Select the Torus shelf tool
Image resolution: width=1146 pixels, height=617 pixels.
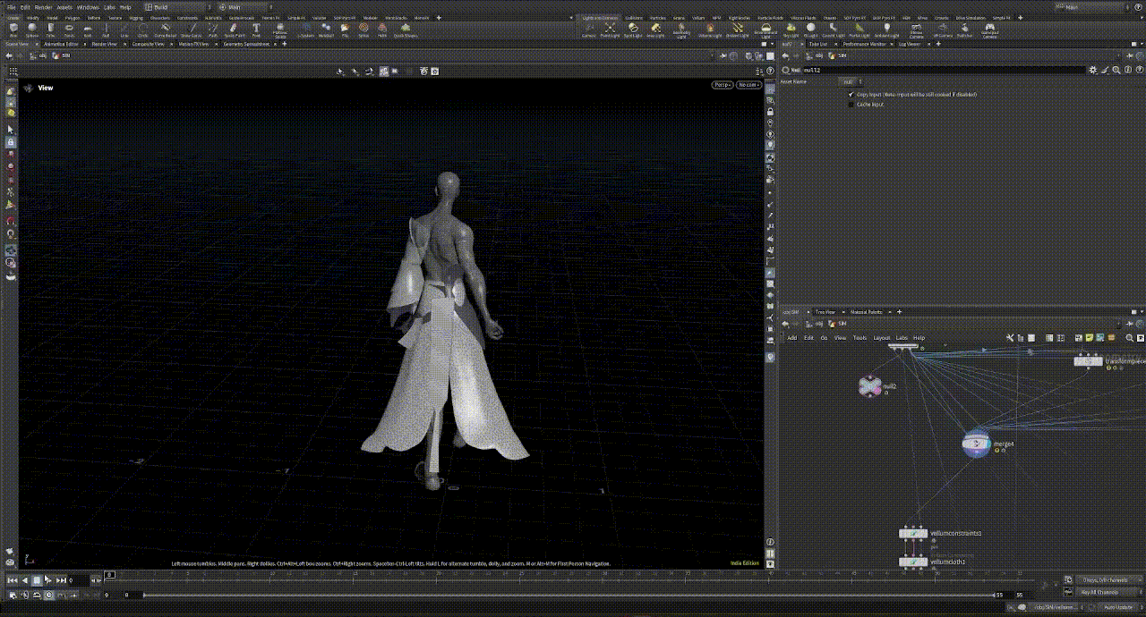click(69, 29)
